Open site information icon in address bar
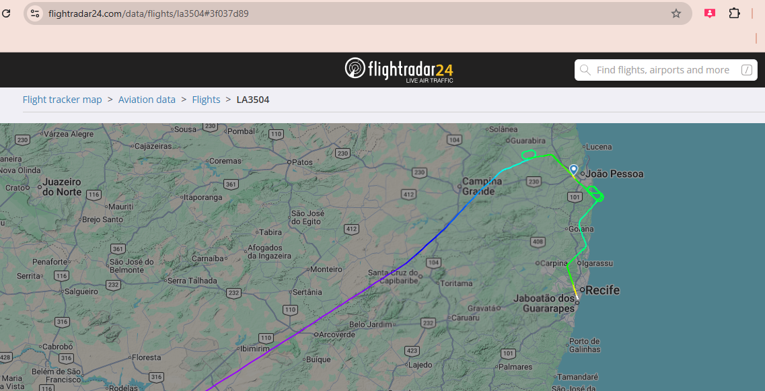This screenshot has width=765, height=391. coord(34,13)
